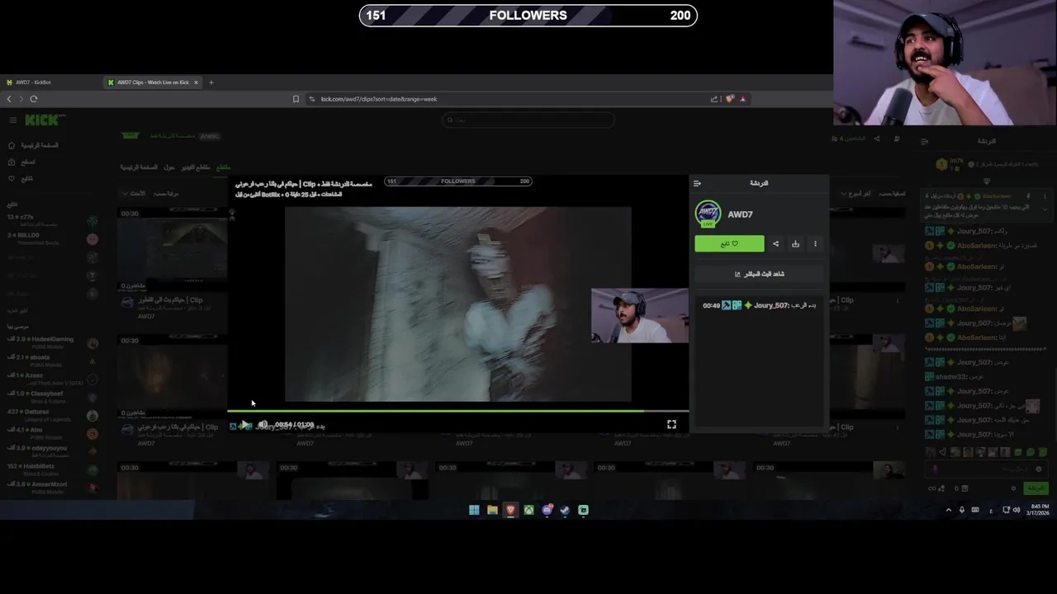Viewport: 1057px width, 594px height.
Task: Click the AWD7 name in clip panel
Action: [740, 214]
